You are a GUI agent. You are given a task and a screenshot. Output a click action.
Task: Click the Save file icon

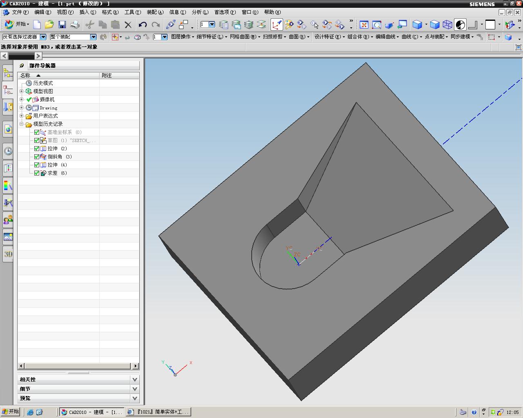62,25
